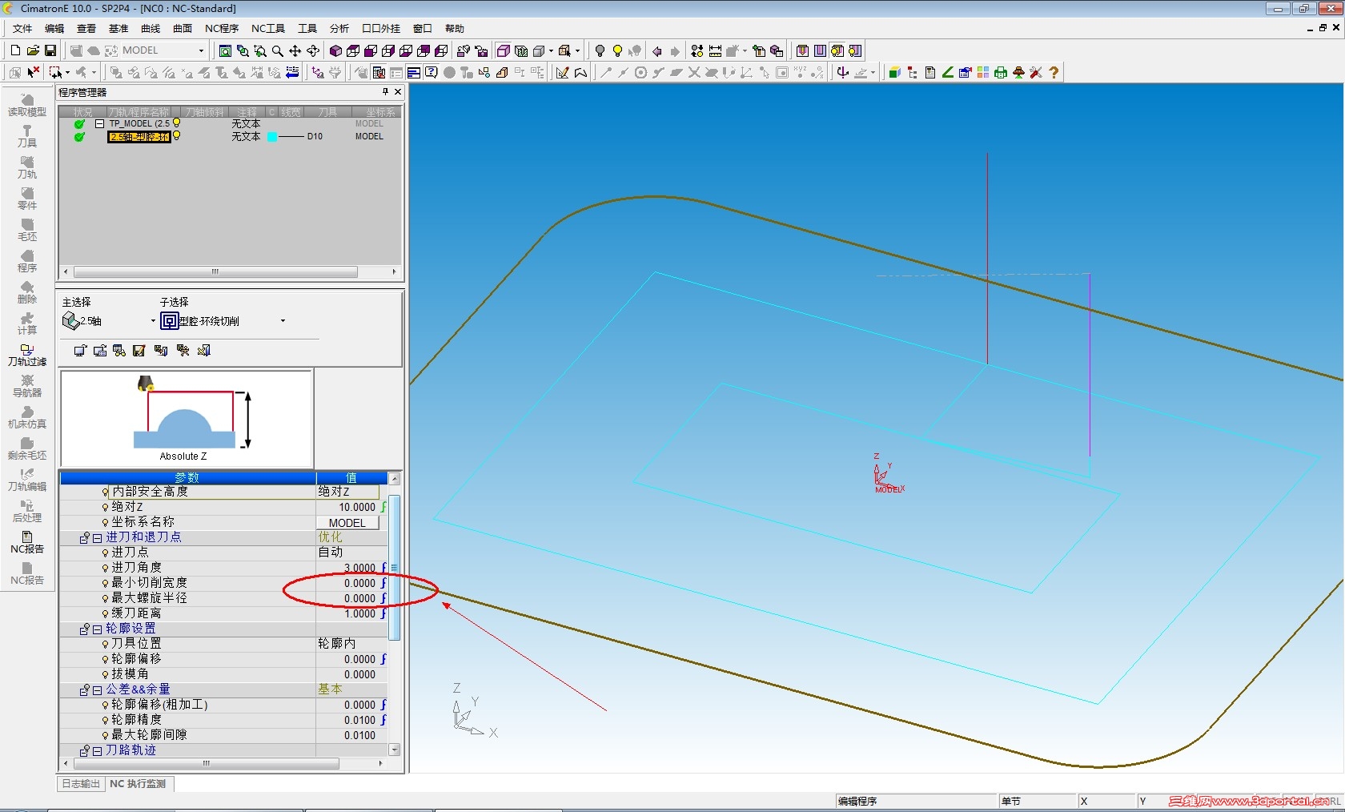
Task: Click the four colored squares grid icon
Action: 983,72
